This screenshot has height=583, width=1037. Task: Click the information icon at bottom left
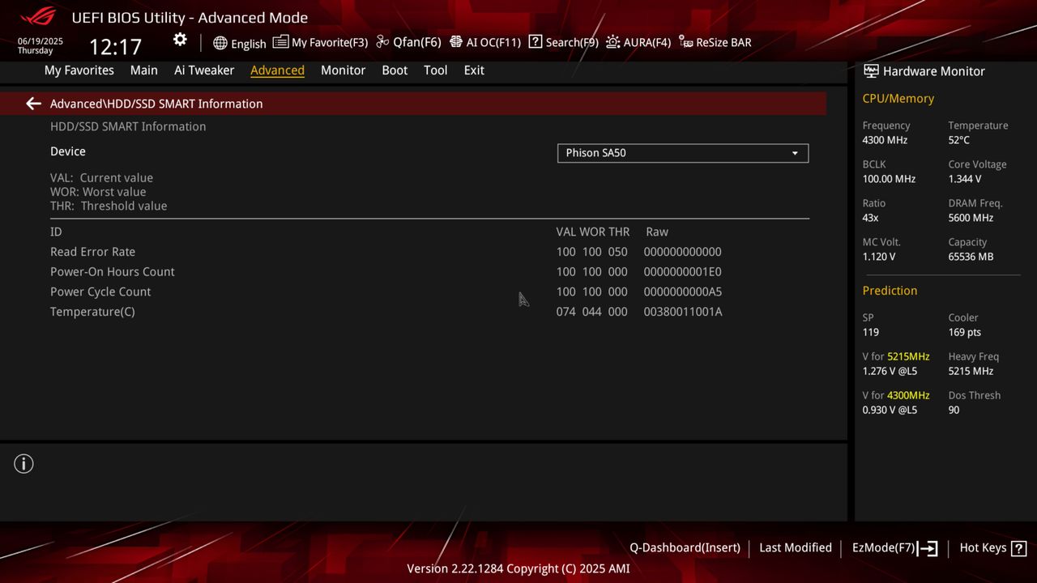point(23,464)
